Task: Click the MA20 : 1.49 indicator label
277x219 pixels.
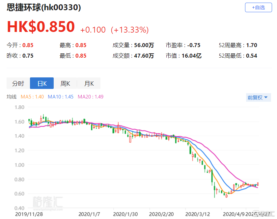Action: 91,97
